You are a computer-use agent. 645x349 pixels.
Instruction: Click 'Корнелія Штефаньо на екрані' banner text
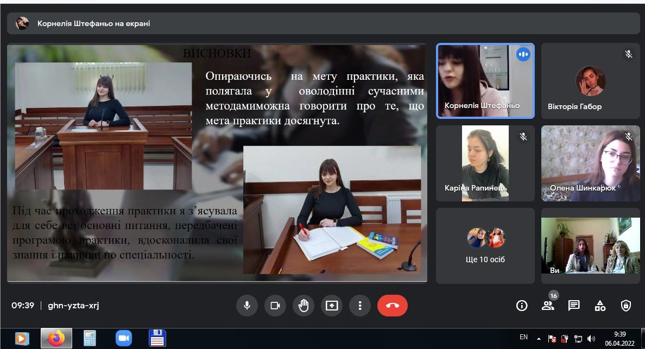point(94,23)
